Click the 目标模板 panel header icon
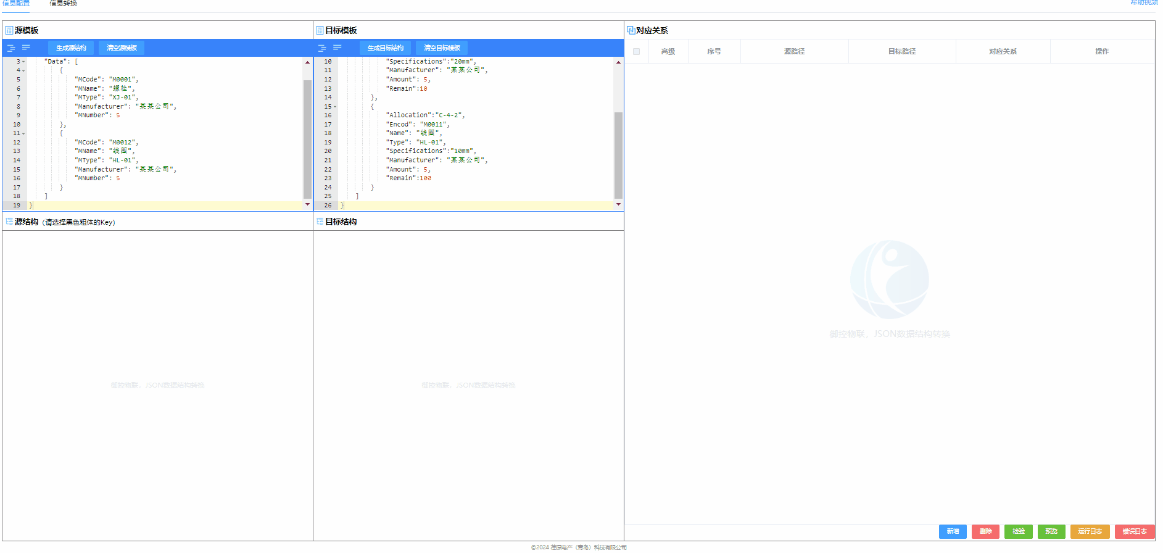The width and height of the screenshot is (1163, 553). coord(320,30)
